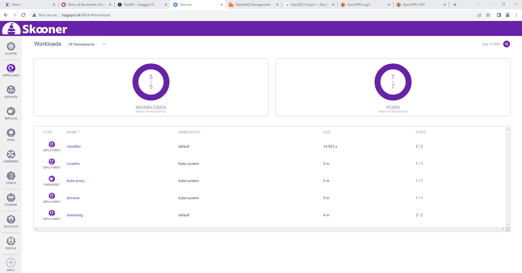Screen dimensions: 522x273
Task: Click the Type column header
Action: [x=48, y=132]
